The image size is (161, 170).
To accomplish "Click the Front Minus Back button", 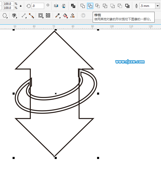I will pyautogui.click(x=112, y=6).
